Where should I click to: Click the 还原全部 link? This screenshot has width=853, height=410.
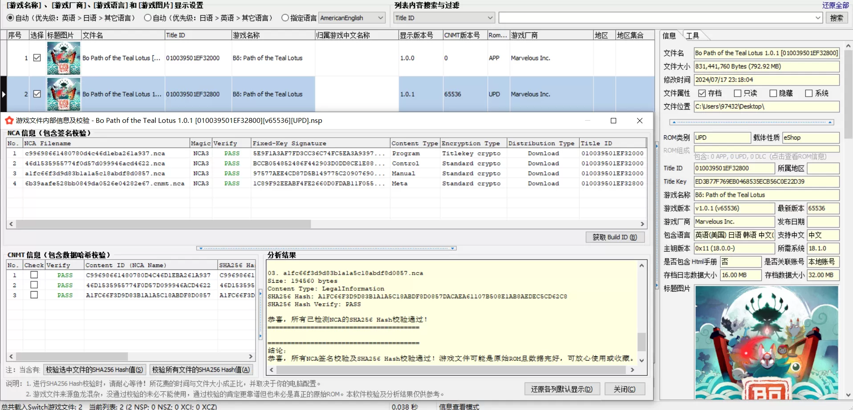click(x=835, y=5)
